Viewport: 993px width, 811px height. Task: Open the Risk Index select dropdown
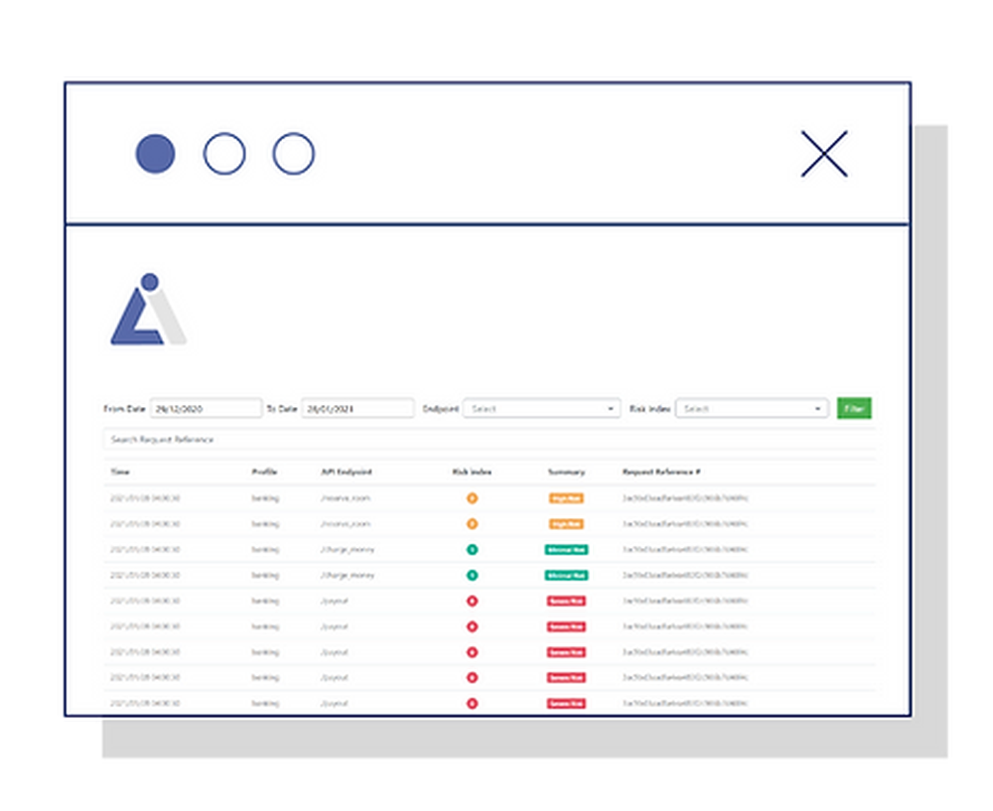click(x=752, y=408)
